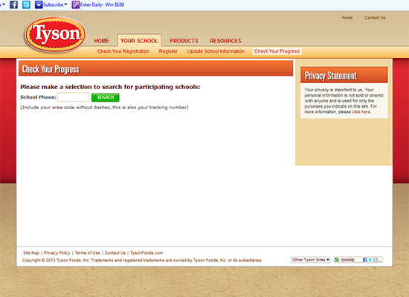Screen dimensions: 409x297
Task: Click the Enter Daily Win $100 icon
Action: 75,4
